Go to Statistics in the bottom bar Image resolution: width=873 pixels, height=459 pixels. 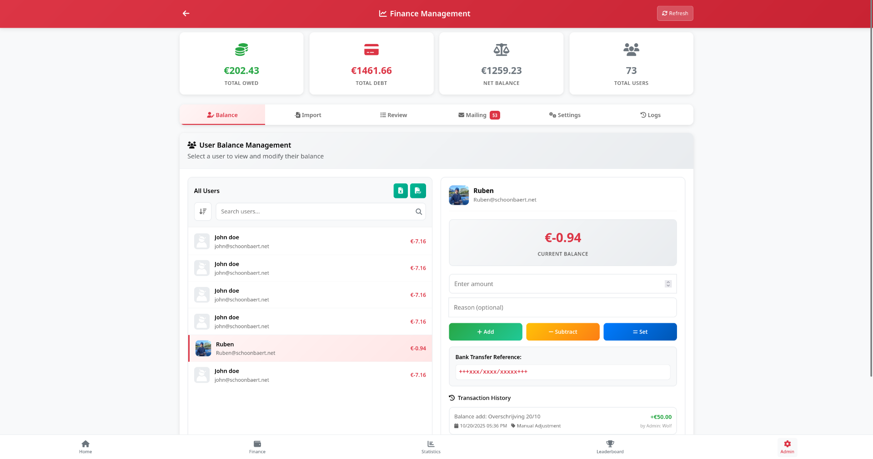(x=431, y=447)
